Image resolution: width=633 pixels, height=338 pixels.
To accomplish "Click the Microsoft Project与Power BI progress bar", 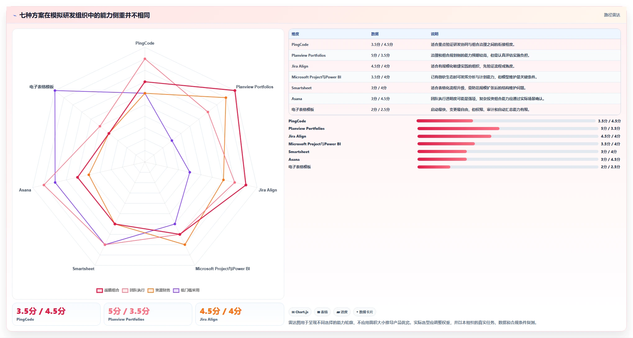I will coord(508,144).
